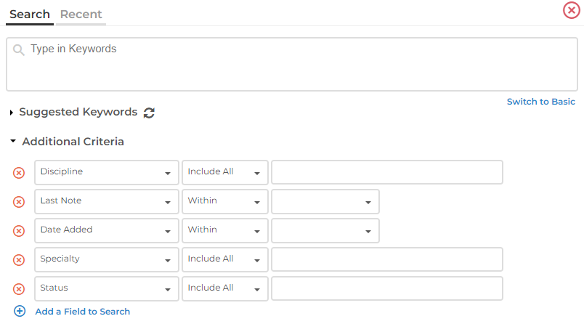Viewport: 584px width, 324px height.
Task: Select the Search tab
Action: [30, 15]
